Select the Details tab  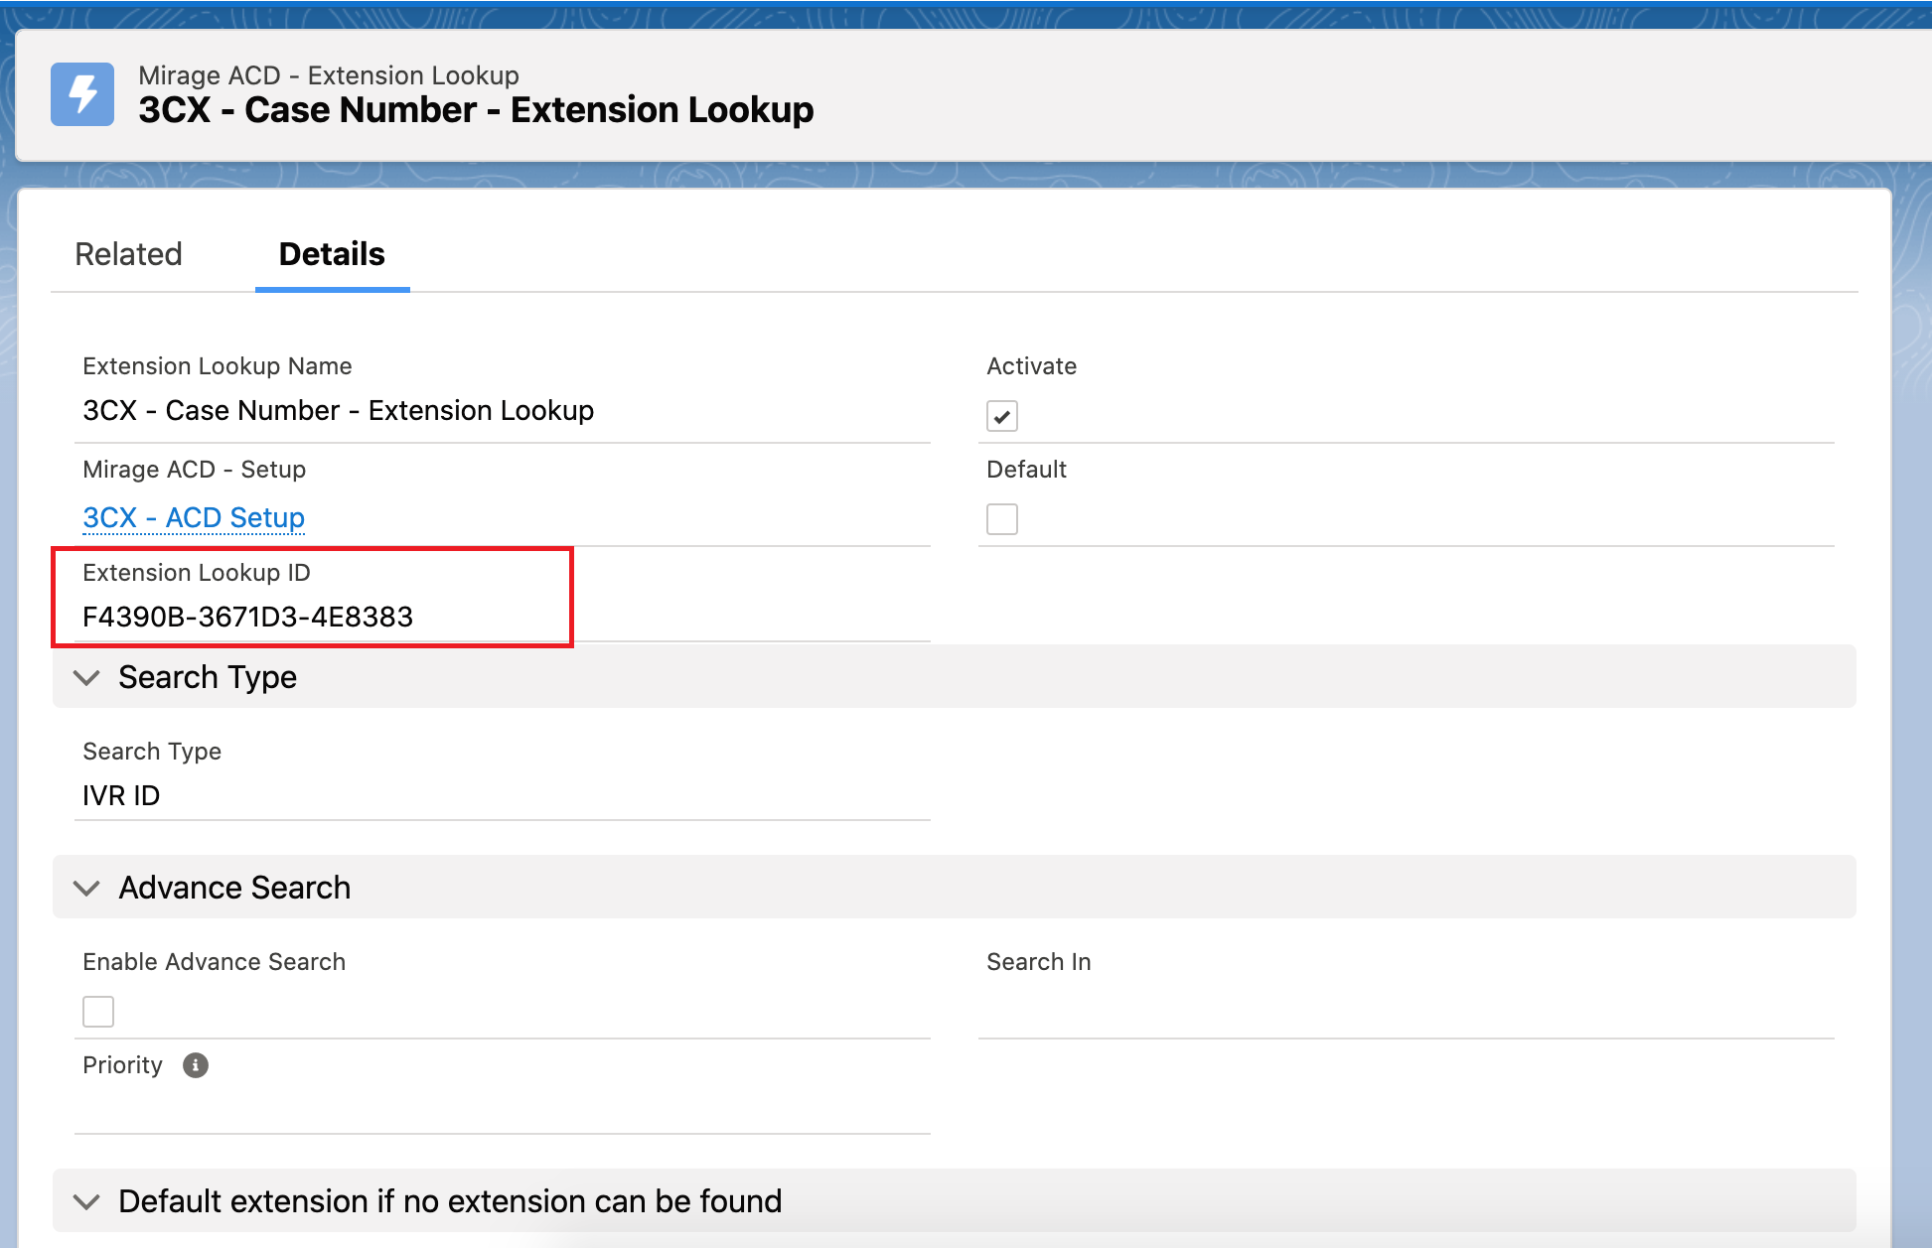coord(332,254)
